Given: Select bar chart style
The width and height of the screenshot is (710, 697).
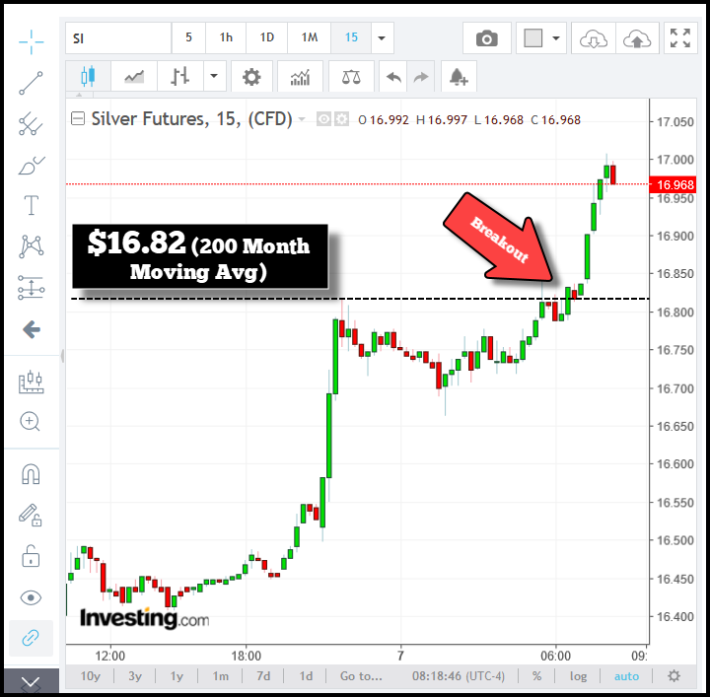Looking at the screenshot, I should click(x=180, y=77).
